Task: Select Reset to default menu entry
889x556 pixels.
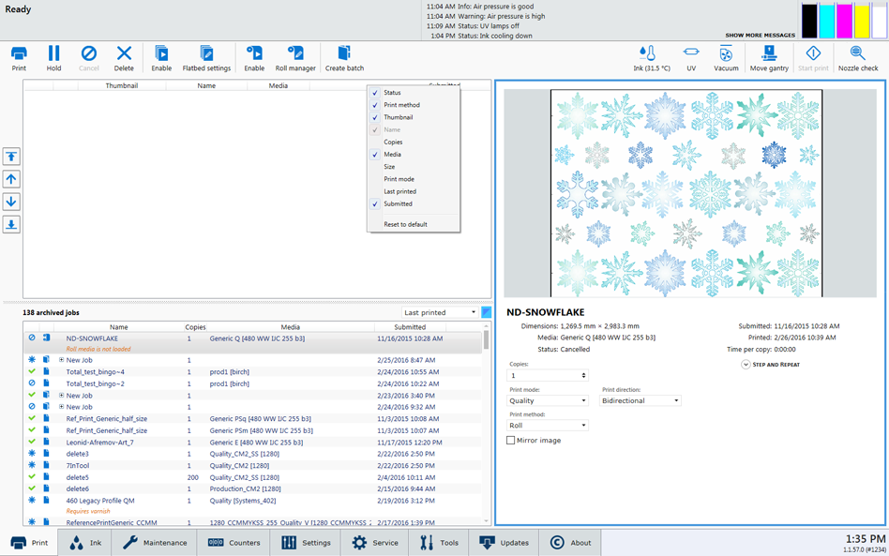Action: click(x=405, y=224)
